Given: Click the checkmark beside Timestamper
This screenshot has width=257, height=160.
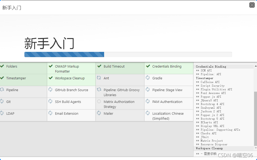Looking at the screenshot, I should [2, 78].
